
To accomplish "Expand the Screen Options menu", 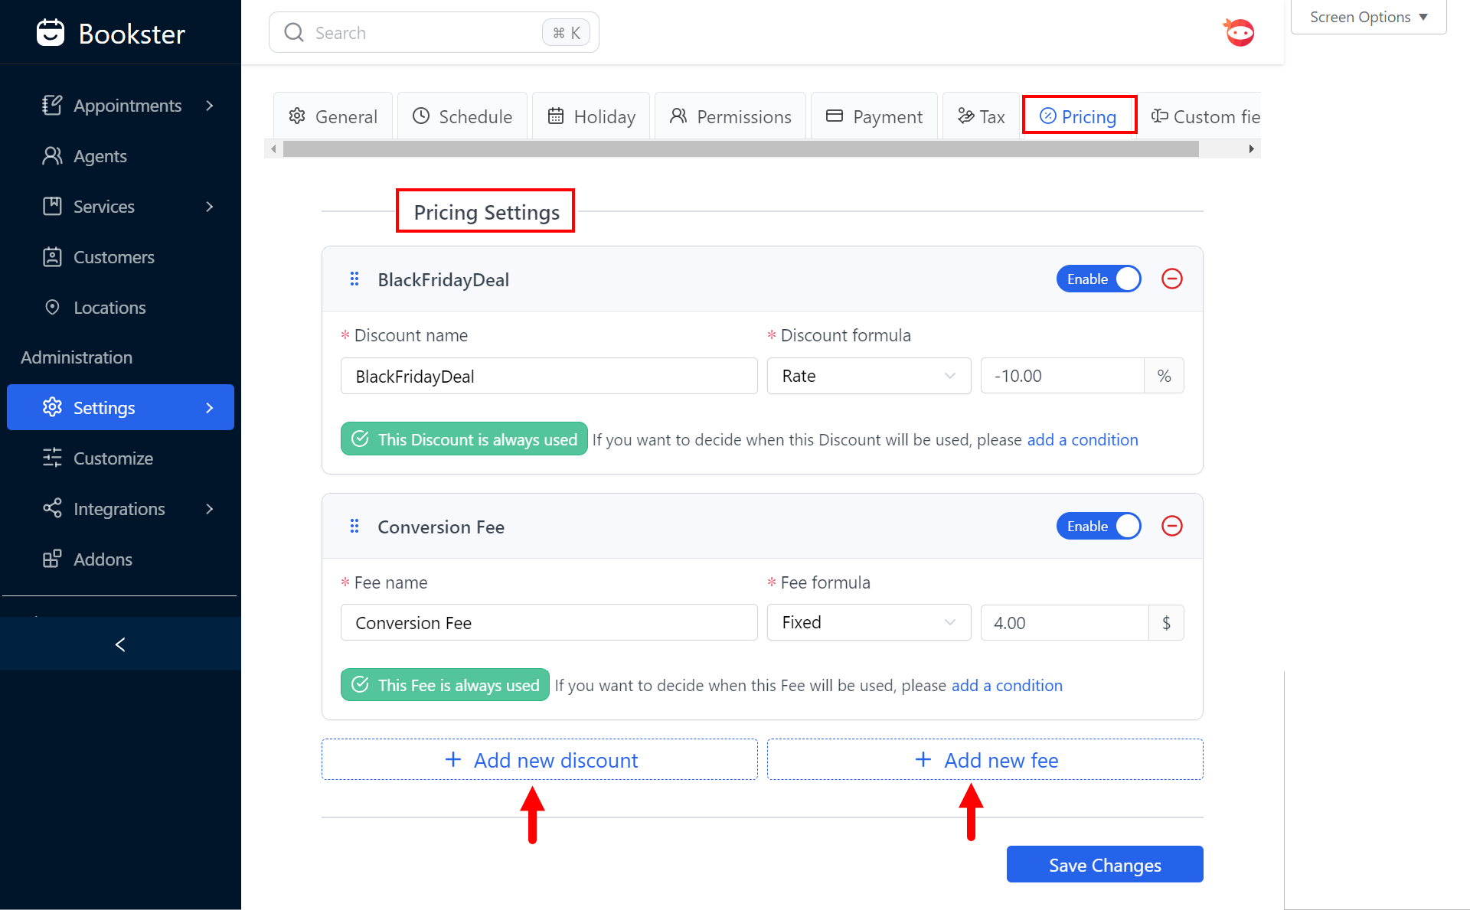I will click(x=1368, y=17).
